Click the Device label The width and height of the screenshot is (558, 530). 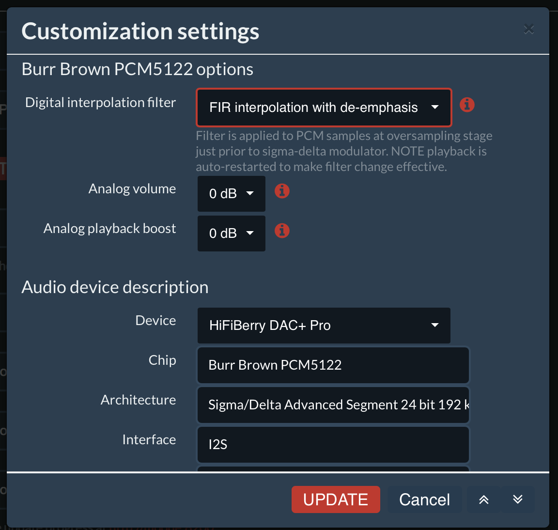(x=155, y=320)
